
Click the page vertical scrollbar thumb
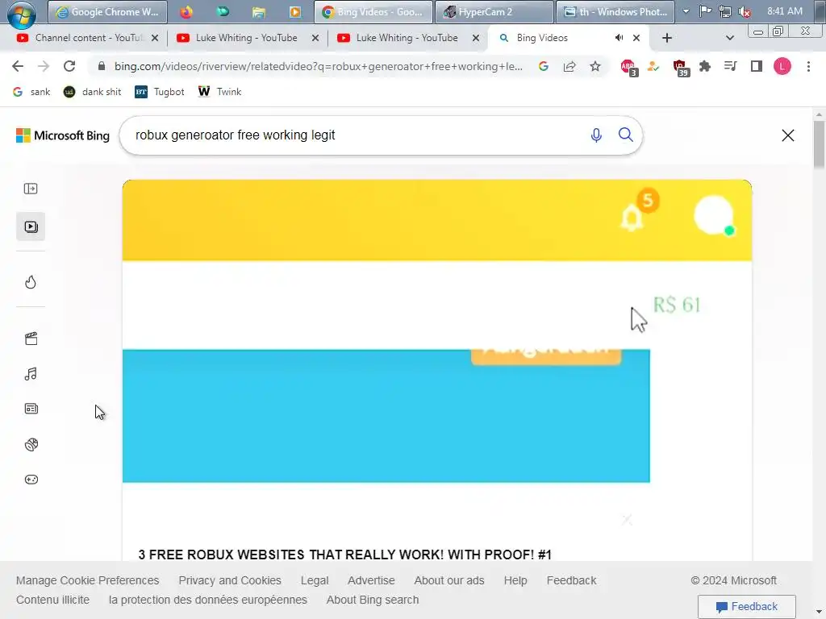(819, 145)
